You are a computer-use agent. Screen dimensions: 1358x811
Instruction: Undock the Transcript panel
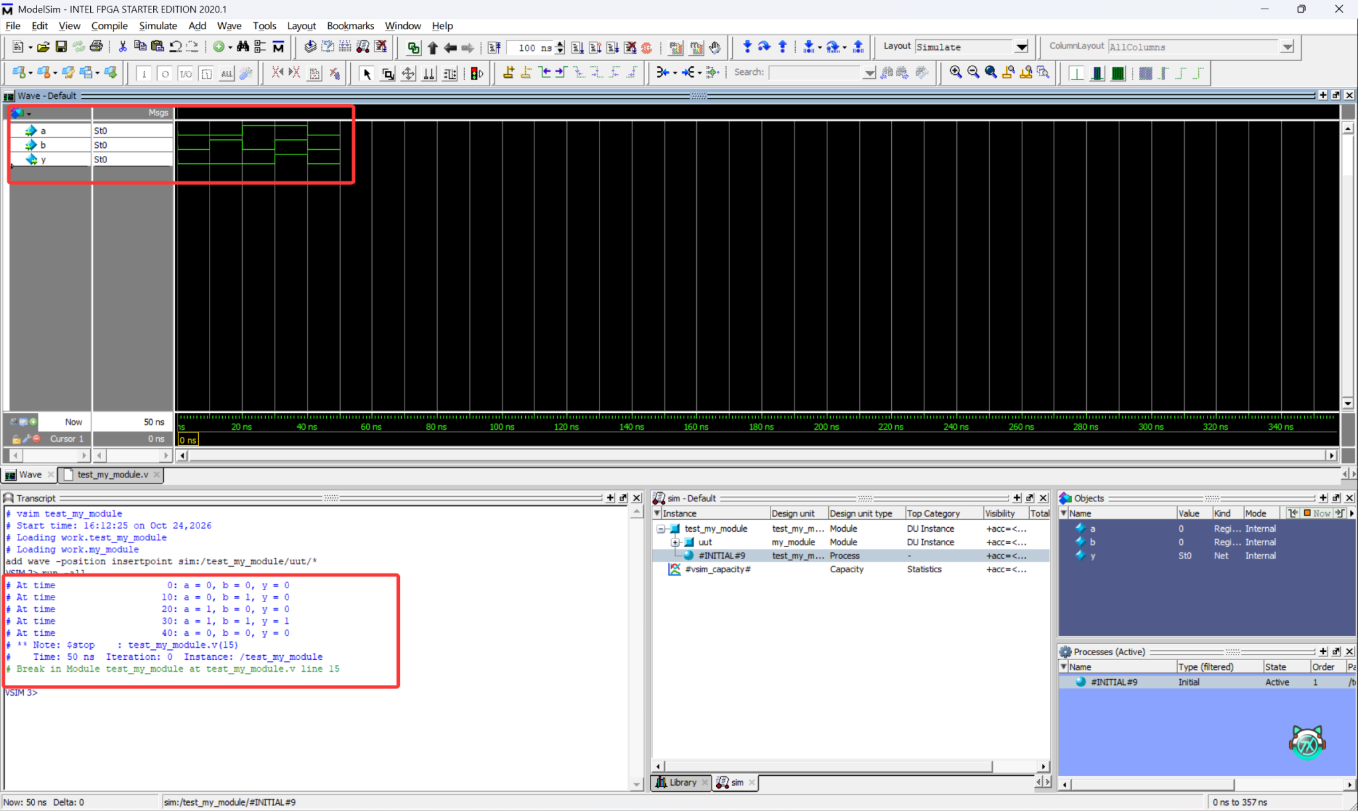[x=623, y=498]
